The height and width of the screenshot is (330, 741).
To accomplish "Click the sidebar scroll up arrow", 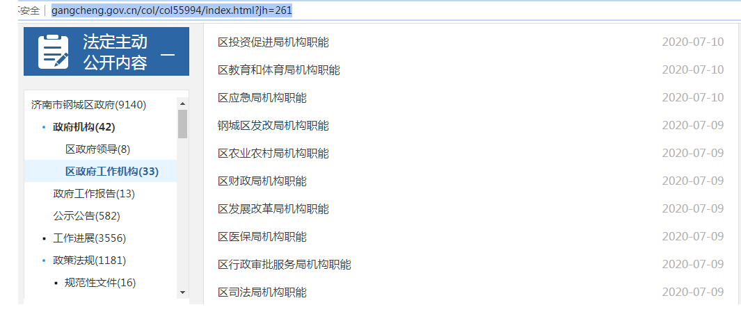I will 183,104.
